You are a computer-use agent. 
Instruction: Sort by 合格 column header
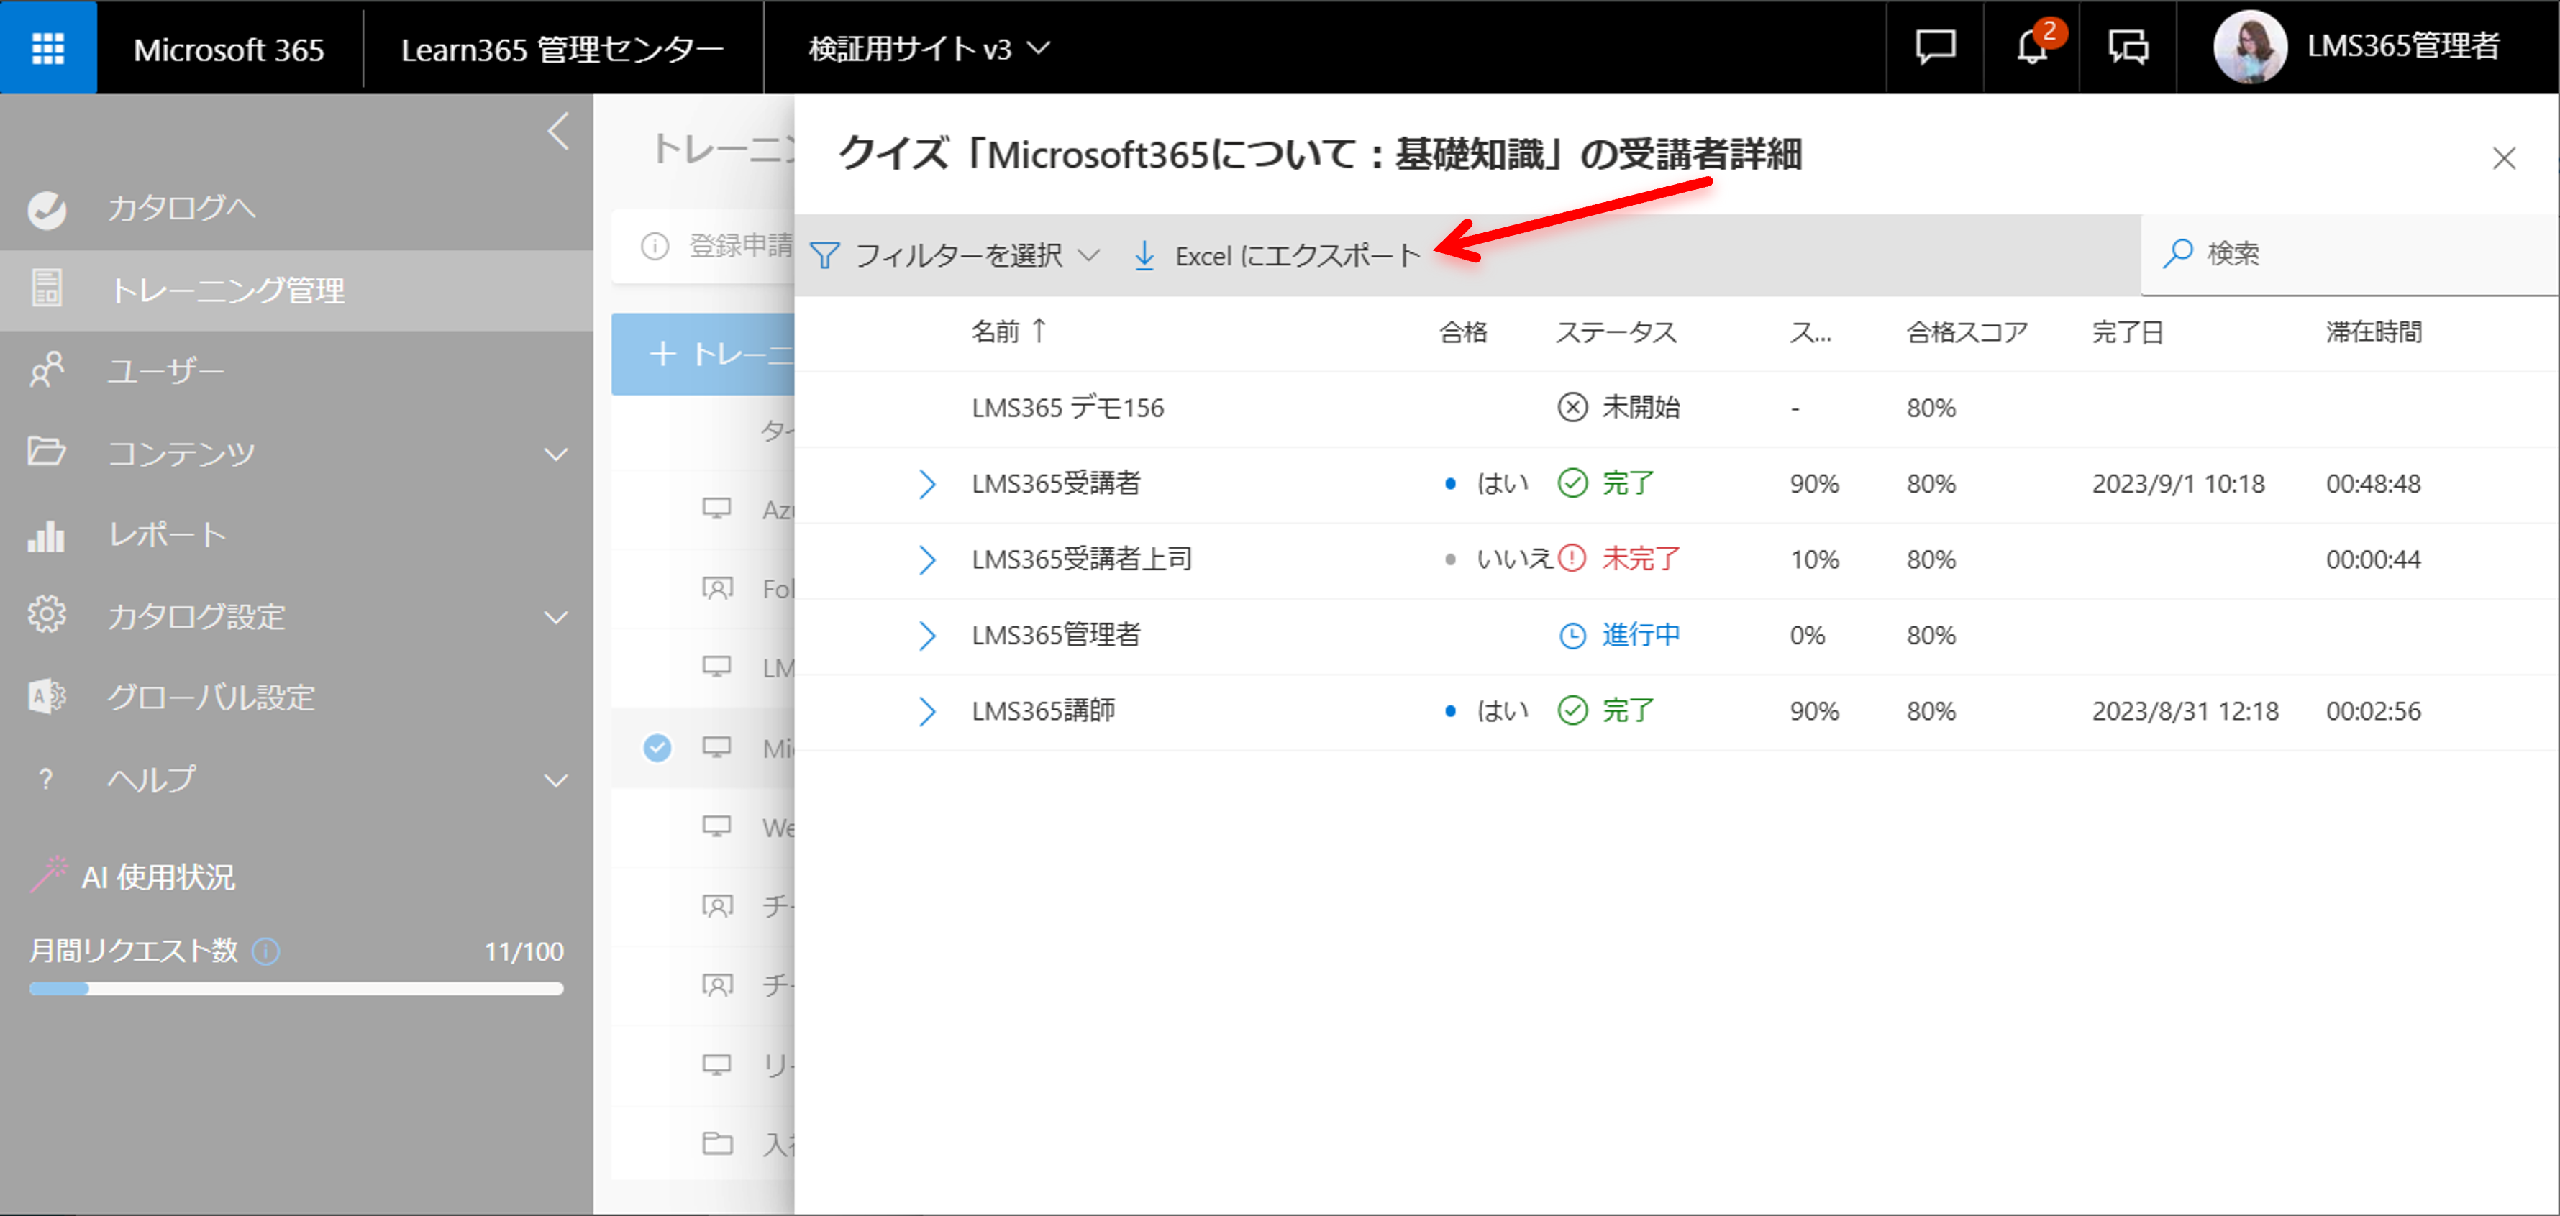click(1463, 332)
